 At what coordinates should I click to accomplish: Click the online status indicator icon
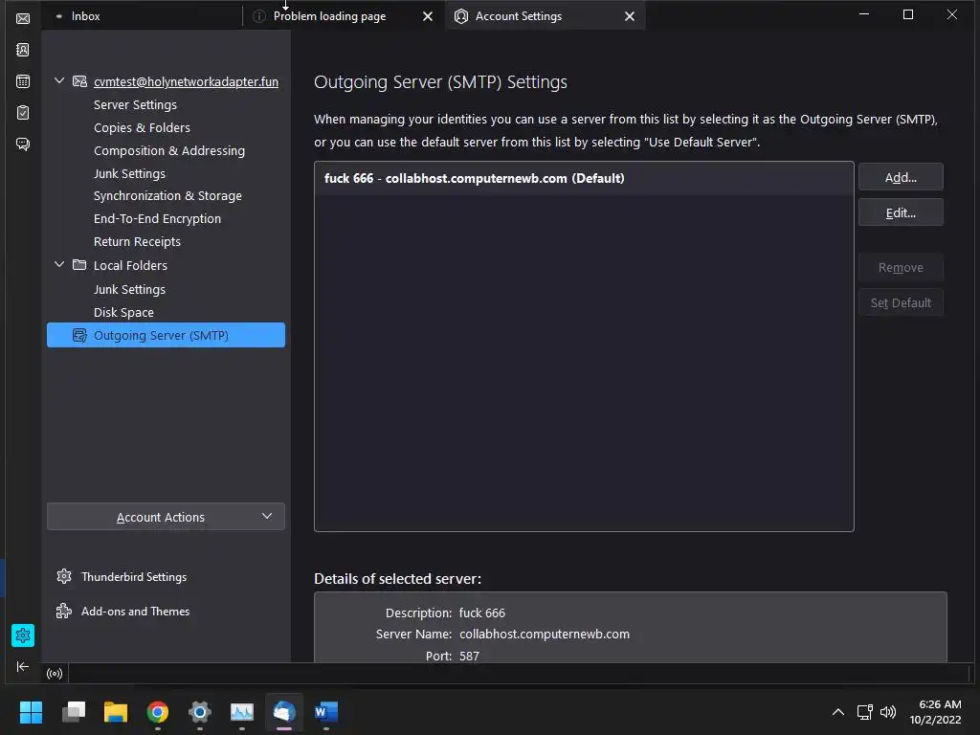pos(55,673)
